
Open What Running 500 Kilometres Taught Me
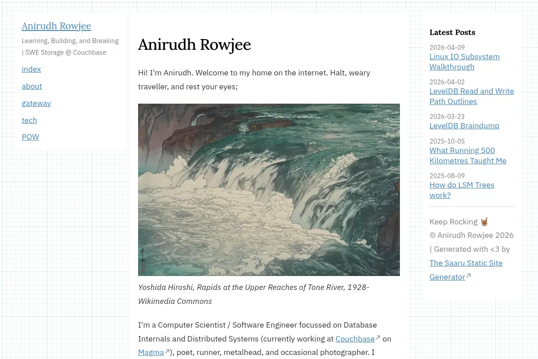point(468,156)
